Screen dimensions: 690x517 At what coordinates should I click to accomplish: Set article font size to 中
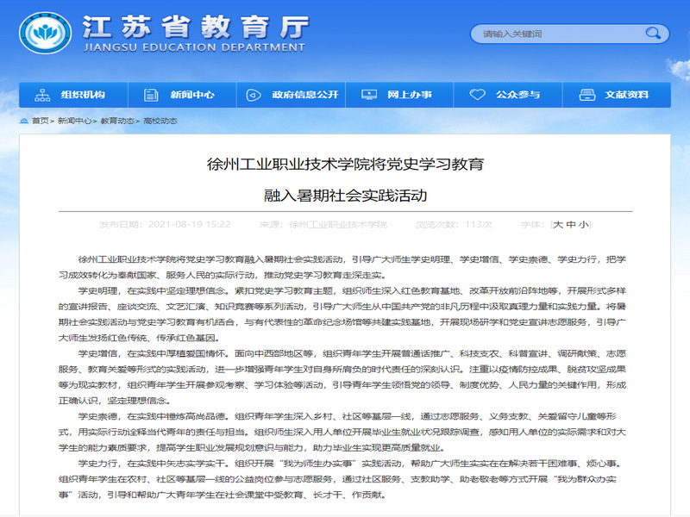point(571,224)
